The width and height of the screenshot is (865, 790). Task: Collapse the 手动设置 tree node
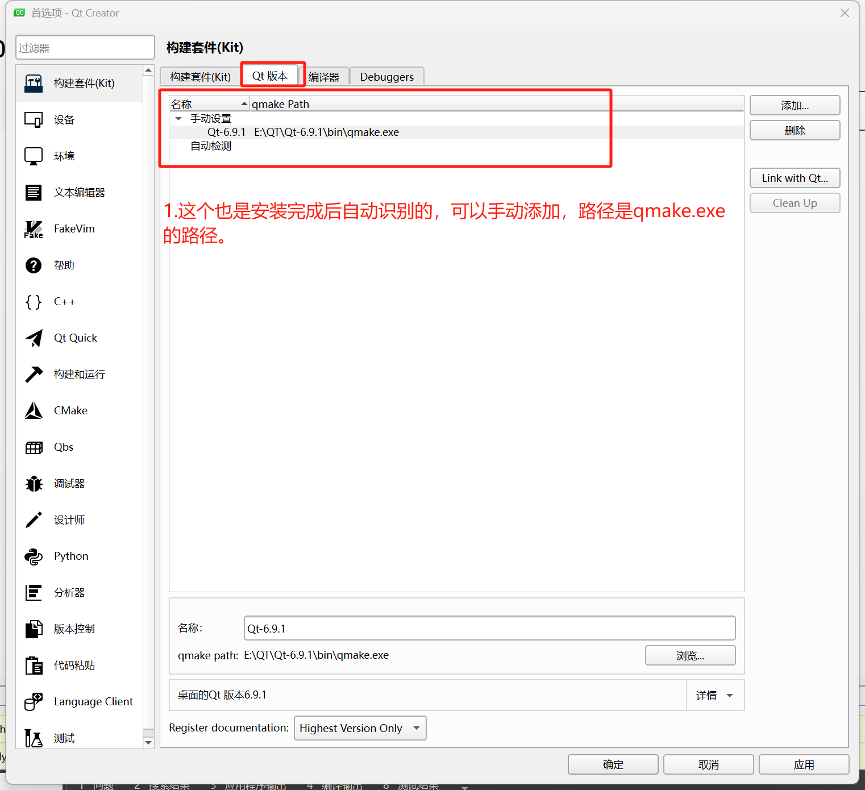178,118
